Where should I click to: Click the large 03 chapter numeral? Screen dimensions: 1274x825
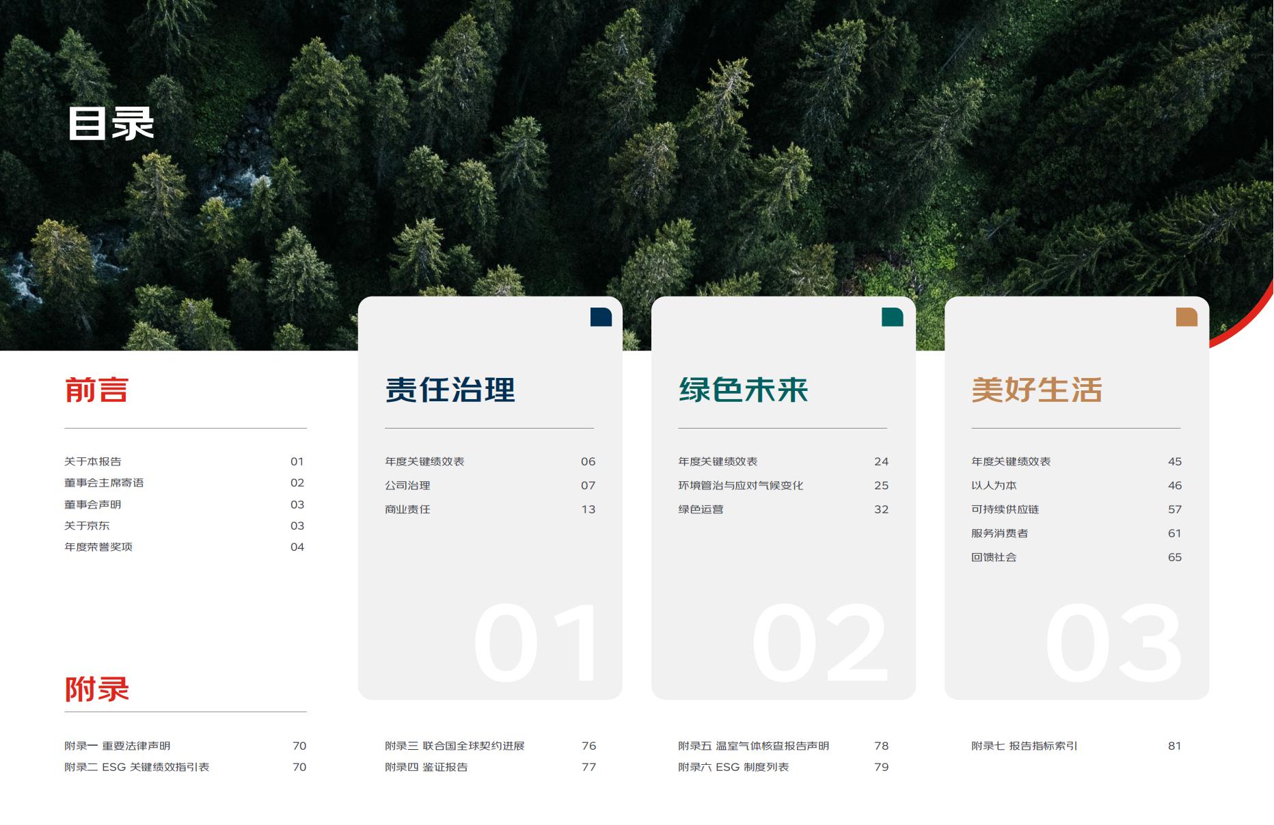point(1114,643)
